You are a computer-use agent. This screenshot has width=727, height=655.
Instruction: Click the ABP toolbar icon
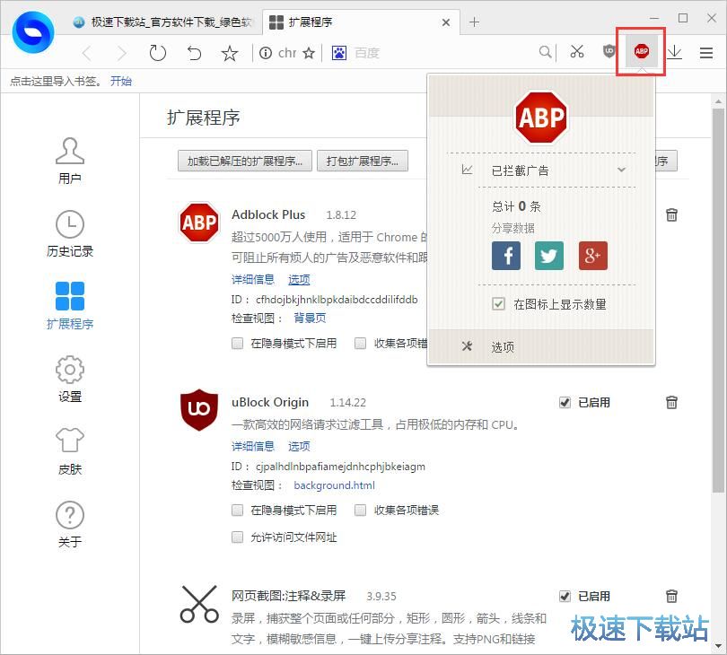pos(641,51)
